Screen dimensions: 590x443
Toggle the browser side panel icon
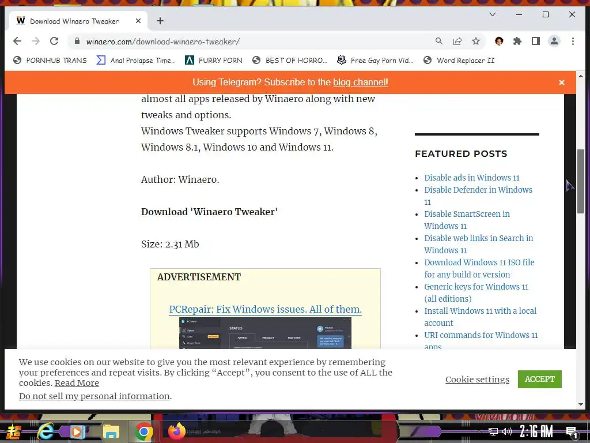click(x=536, y=41)
